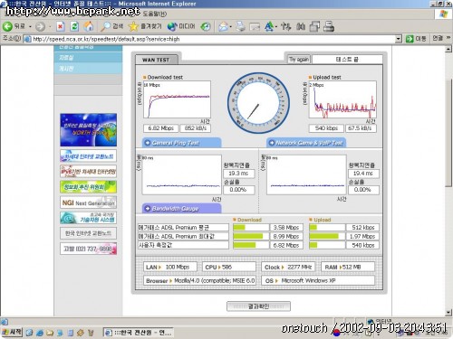Click the General Ping Test arrow icon
453x339 pixels.
[148, 143]
